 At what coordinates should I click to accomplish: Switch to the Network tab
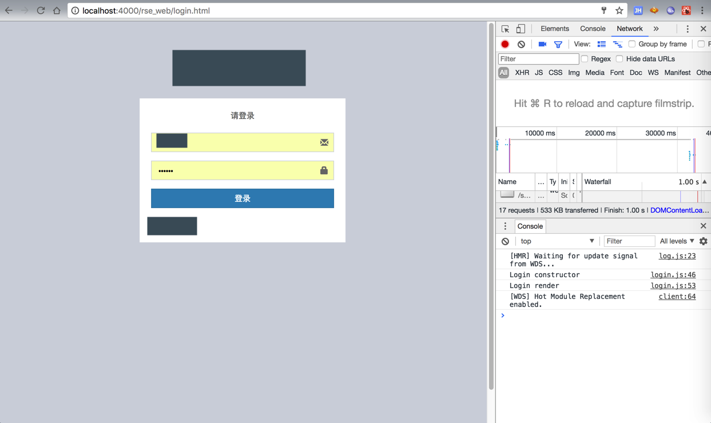[629, 29]
